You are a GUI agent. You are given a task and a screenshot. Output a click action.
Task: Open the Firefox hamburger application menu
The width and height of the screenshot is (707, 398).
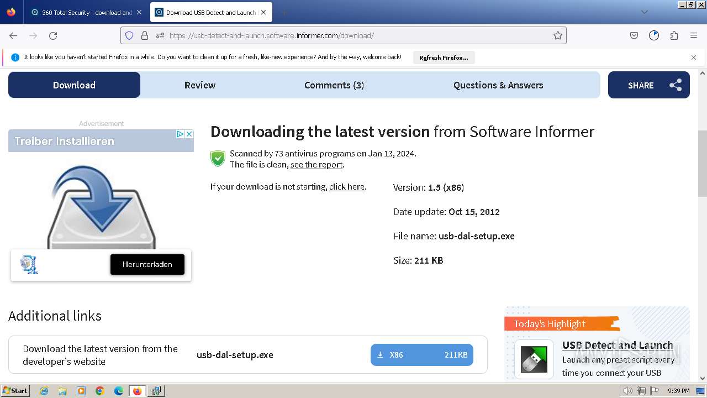(694, 35)
